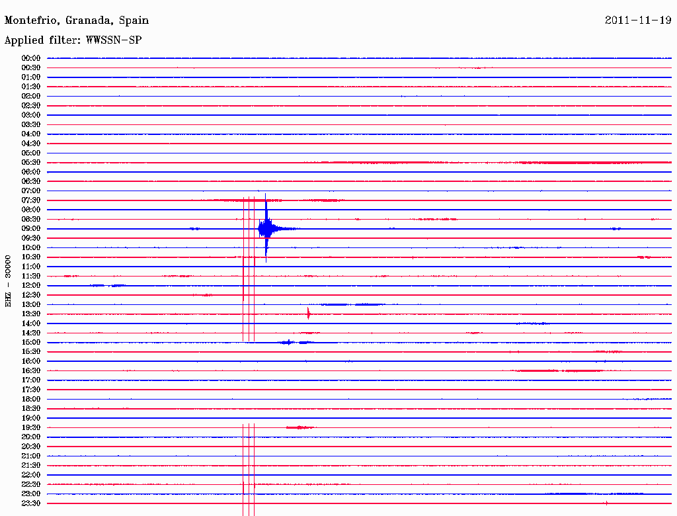Viewport: 677px width, 516px height.
Task: Click the 21:00 time label
Action: click(31, 456)
